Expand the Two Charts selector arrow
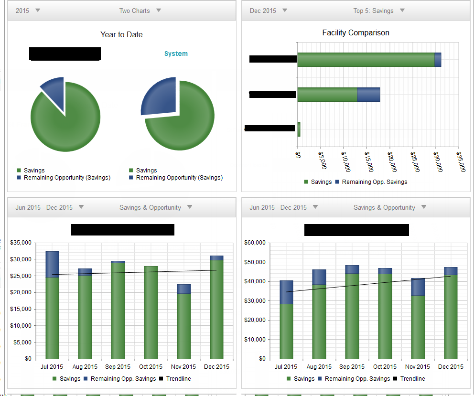This screenshot has height=396, width=474. pyautogui.click(x=159, y=11)
